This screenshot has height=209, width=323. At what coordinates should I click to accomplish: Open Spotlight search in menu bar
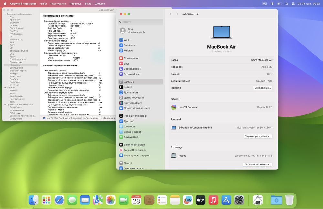(287, 4)
